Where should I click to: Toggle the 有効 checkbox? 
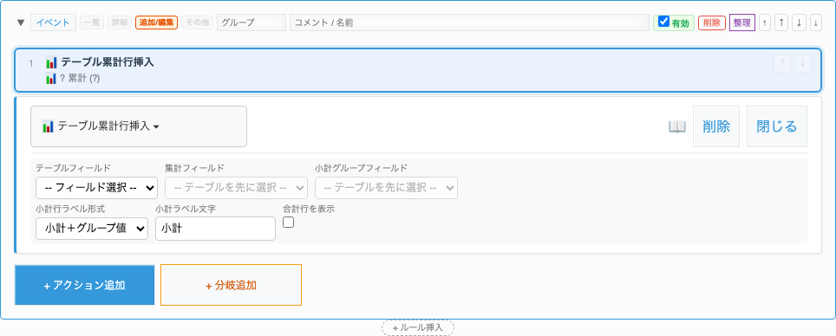coord(663,22)
